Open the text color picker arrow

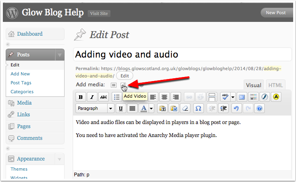(151, 108)
